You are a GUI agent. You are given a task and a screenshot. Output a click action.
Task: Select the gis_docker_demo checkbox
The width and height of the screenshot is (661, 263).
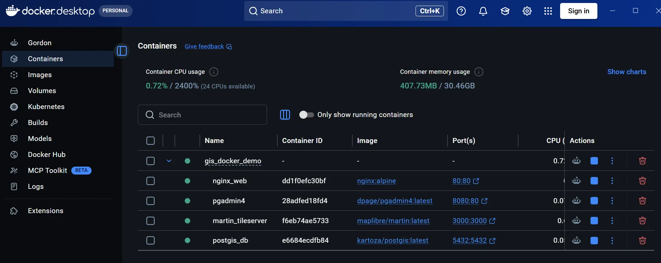[x=151, y=161]
